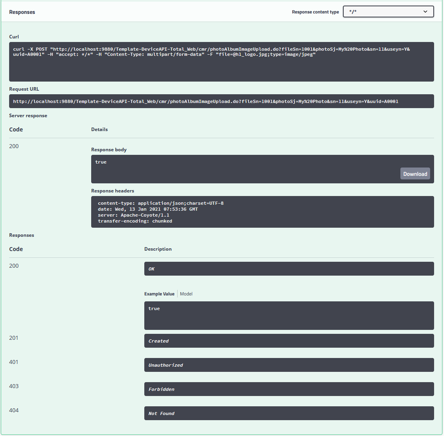Click the Description column header

158,249
